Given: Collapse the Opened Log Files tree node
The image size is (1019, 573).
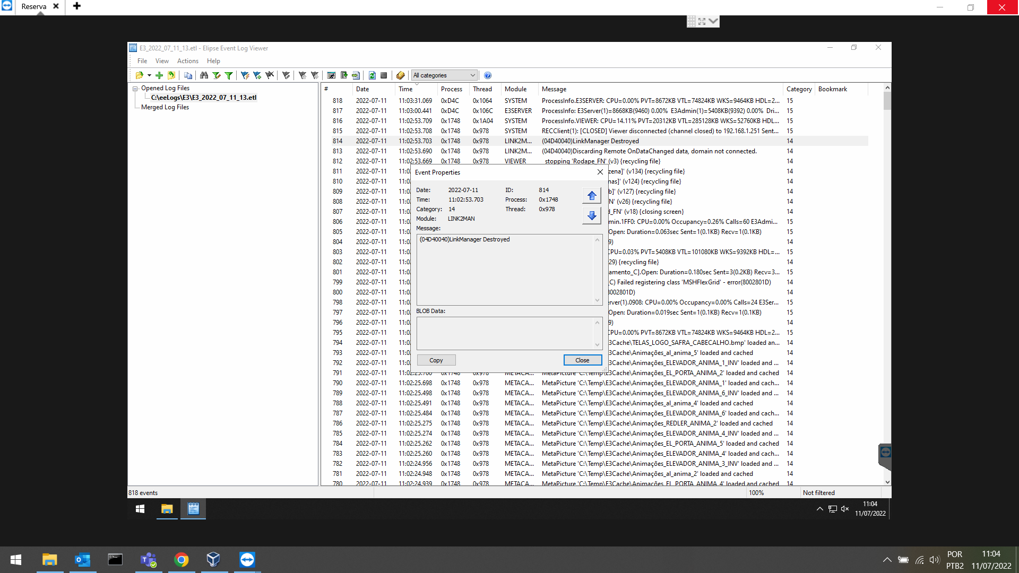Looking at the screenshot, I should point(135,89).
